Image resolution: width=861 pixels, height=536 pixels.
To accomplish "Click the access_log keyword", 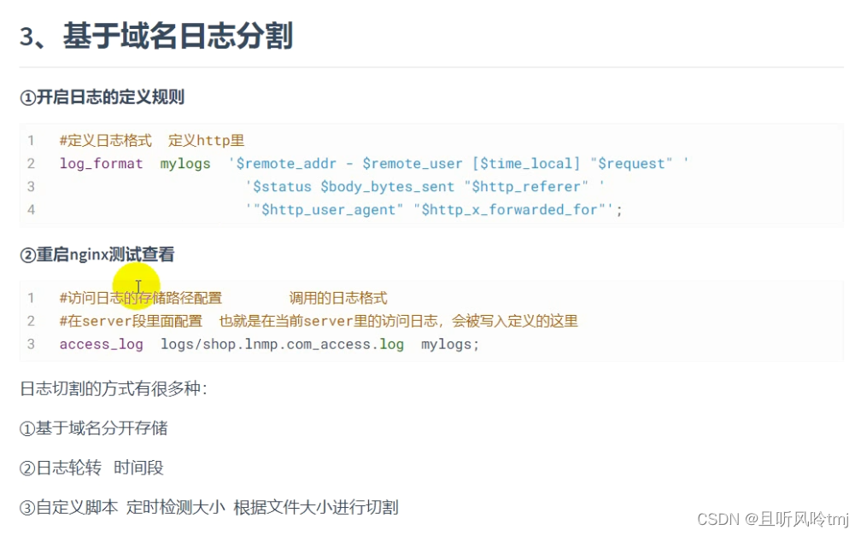I will [x=101, y=344].
